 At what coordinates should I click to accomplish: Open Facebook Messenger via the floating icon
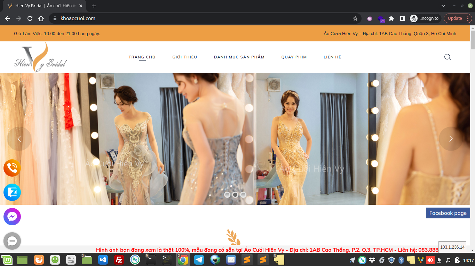(x=12, y=216)
